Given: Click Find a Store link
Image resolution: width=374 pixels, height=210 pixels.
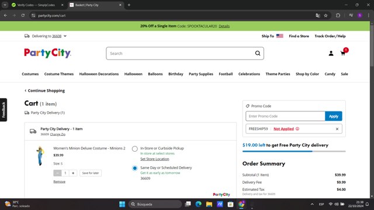Looking at the screenshot, I should point(299,36).
